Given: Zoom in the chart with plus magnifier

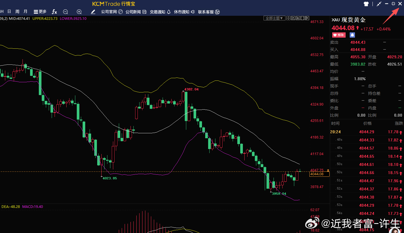Looking at the screenshot, I should (x=79, y=12).
